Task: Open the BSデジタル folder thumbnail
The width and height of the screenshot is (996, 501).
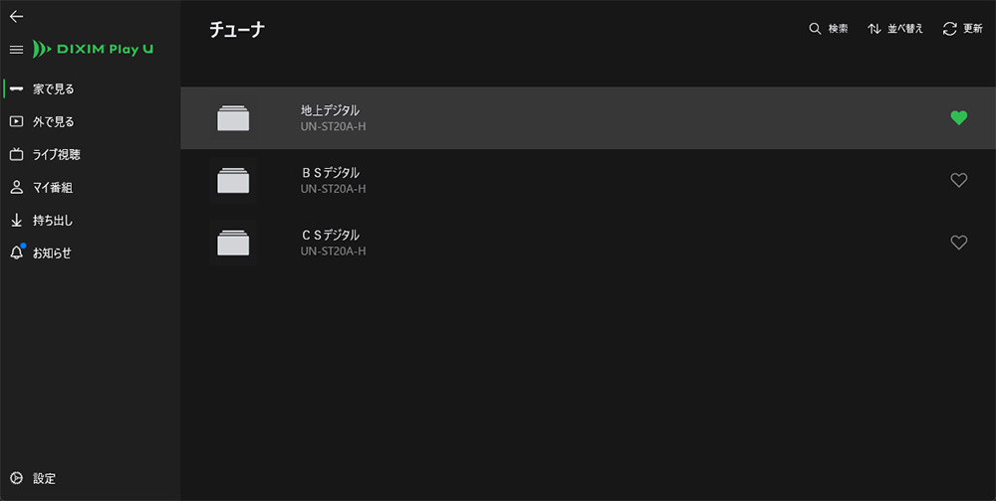Action: coord(233,180)
